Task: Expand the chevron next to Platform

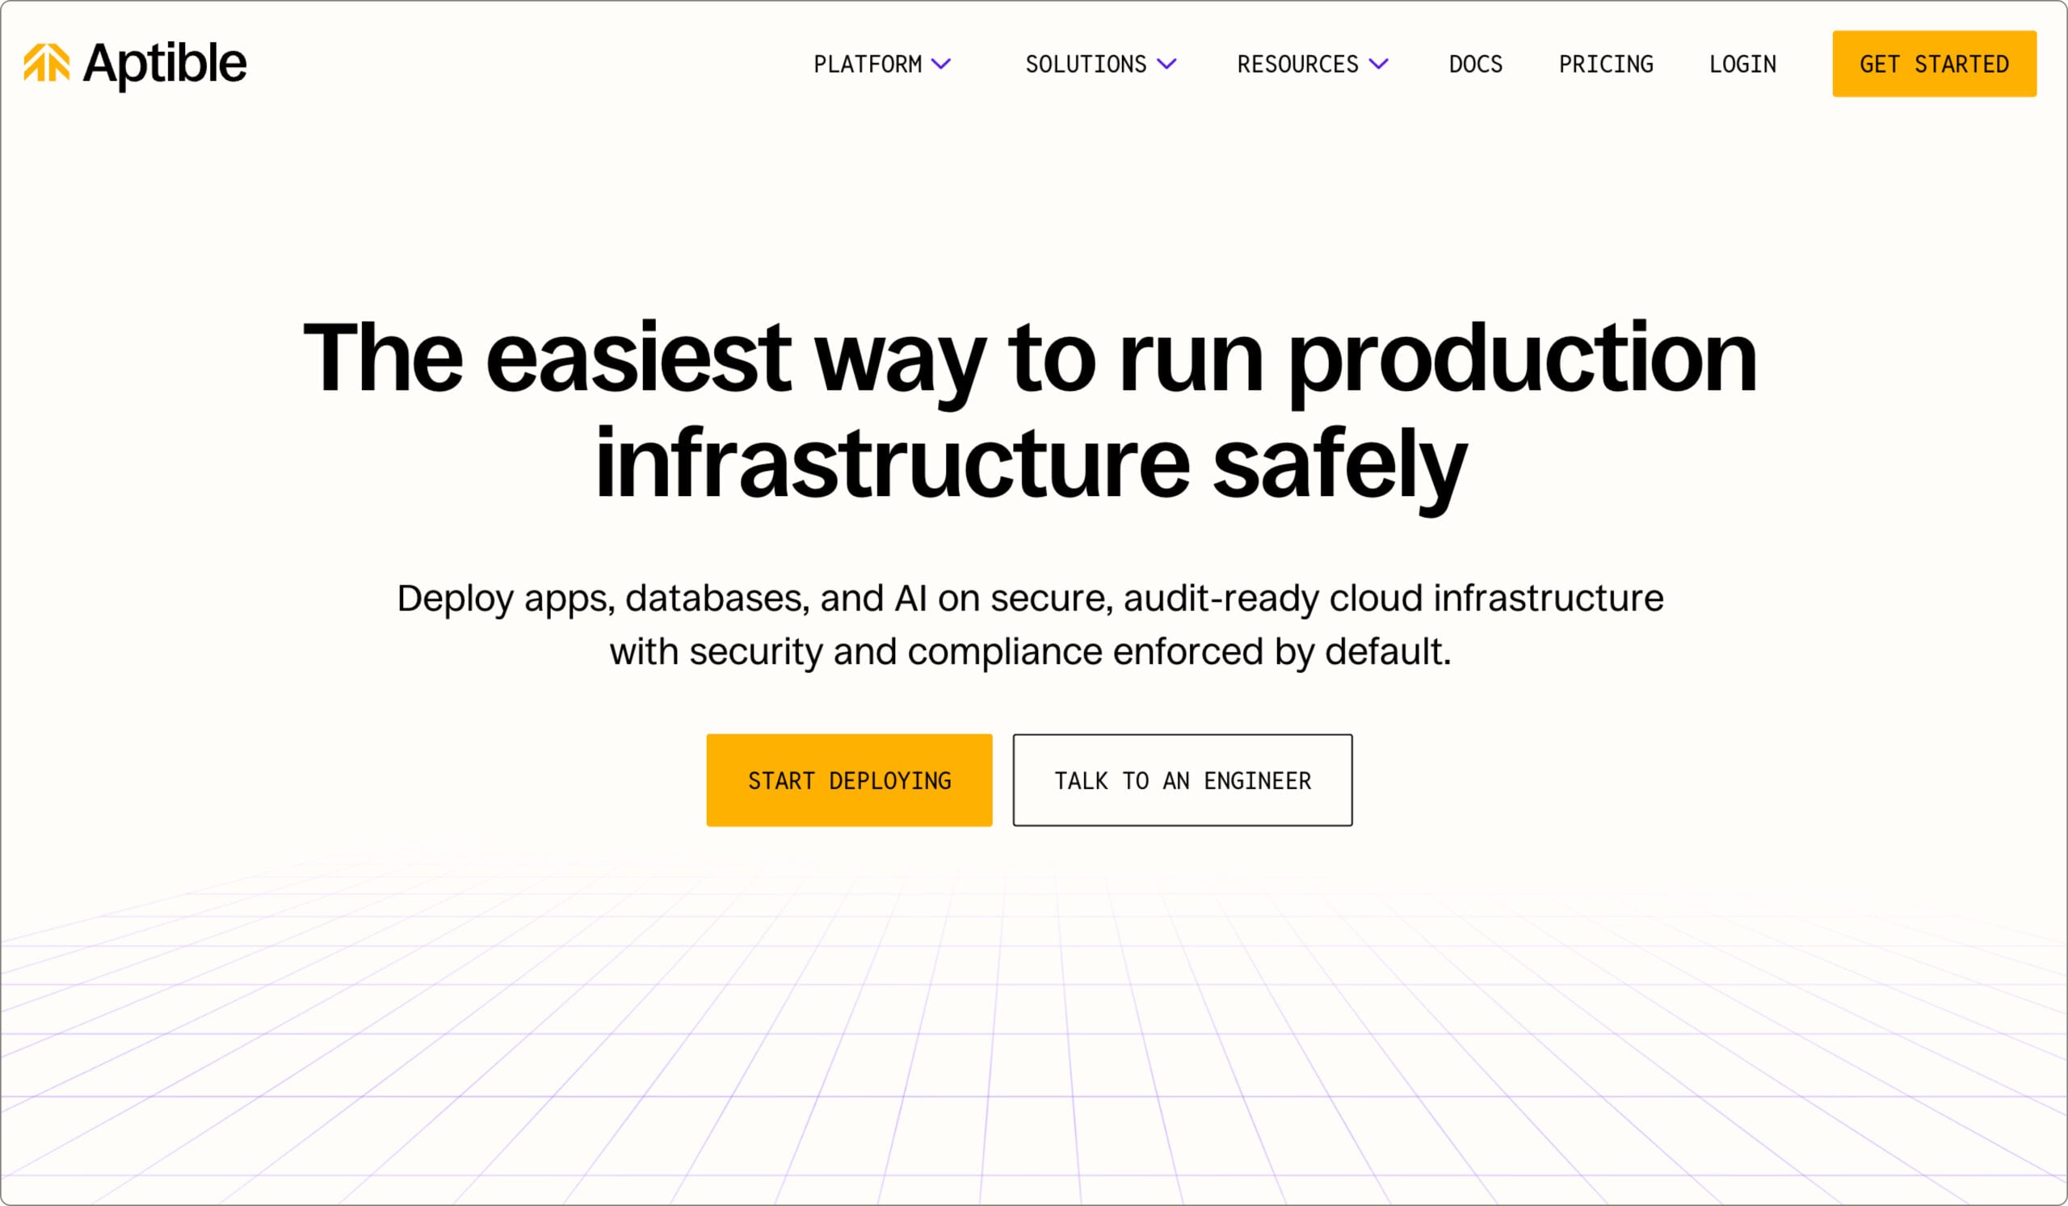Action: click(941, 64)
